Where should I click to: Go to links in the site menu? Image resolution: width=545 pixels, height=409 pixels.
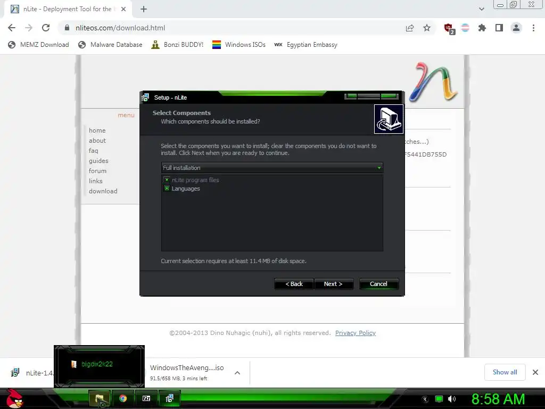point(95,181)
